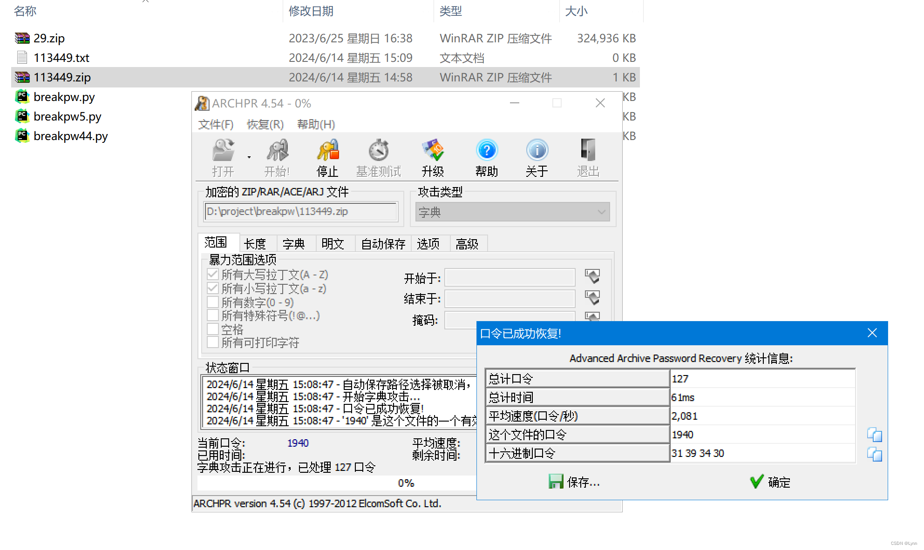Sort by 名称 column header
The height and width of the screenshot is (550, 924).
25,11
